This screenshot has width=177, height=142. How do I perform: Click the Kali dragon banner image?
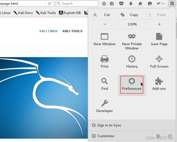click(44, 98)
